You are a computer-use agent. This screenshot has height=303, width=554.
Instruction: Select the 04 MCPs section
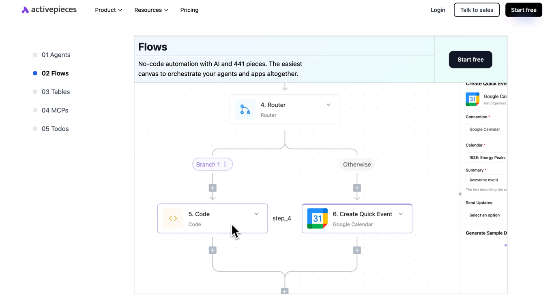pos(55,110)
